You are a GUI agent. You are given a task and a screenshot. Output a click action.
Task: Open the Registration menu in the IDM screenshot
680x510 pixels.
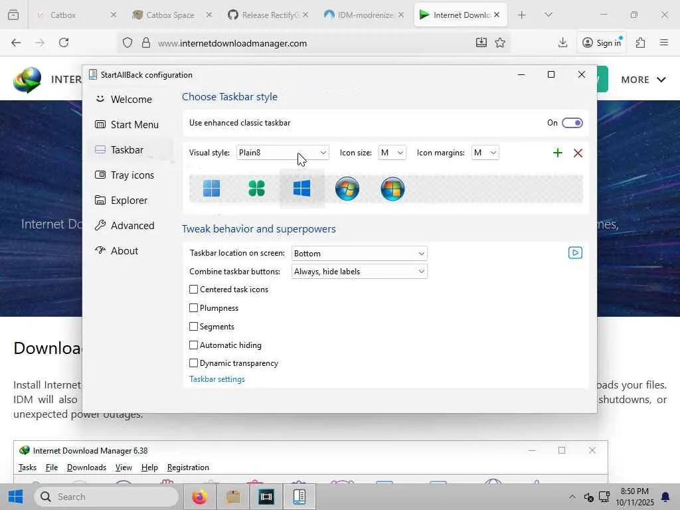(x=188, y=467)
